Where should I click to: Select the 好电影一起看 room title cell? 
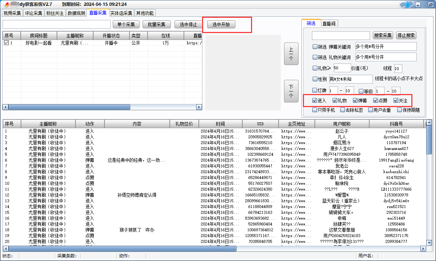click(38, 43)
